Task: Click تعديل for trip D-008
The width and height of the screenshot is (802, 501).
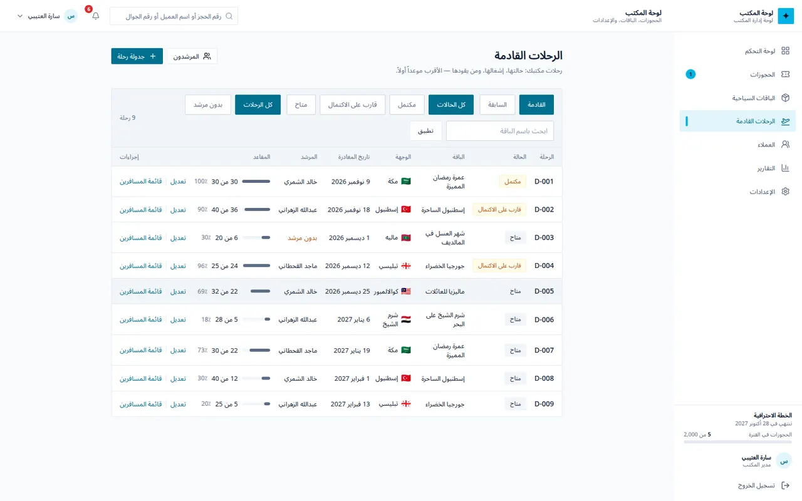Action: pyautogui.click(x=179, y=379)
